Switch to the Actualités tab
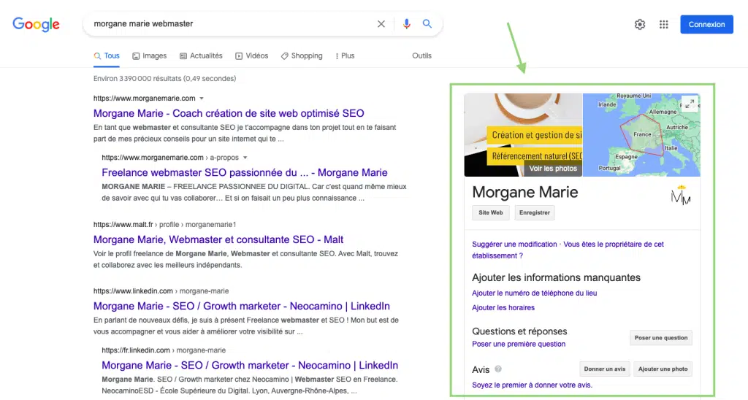Screen dimensions: 748x400 tap(201, 55)
